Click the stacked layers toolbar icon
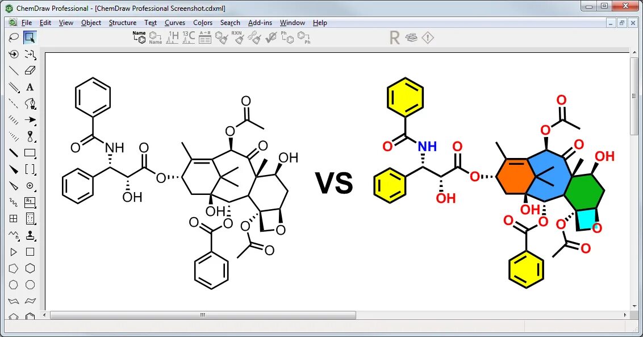The height and width of the screenshot is (337, 643). click(x=411, y=38)
